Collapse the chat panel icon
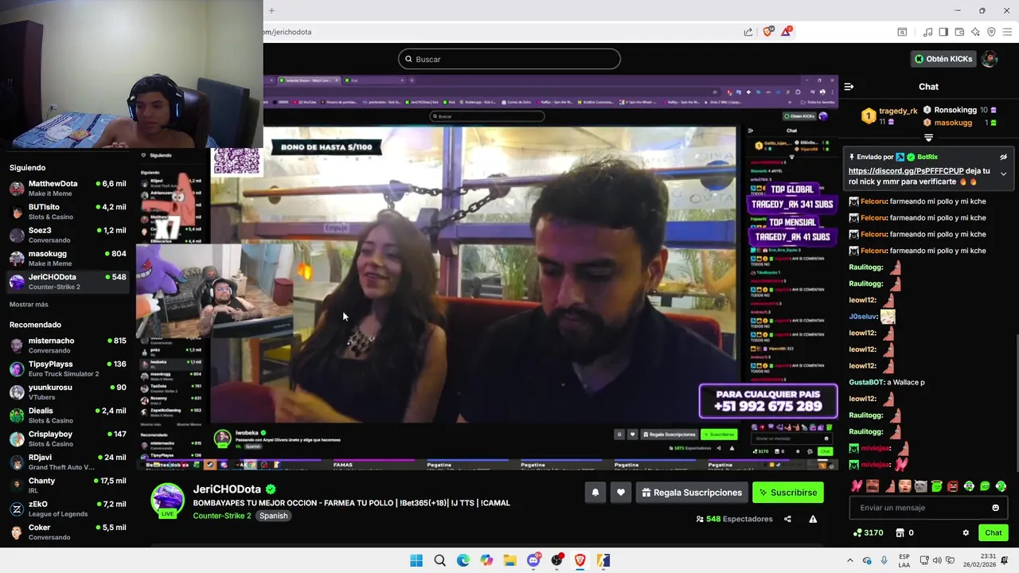This screenshot has width=1019, height=573. 849,87
